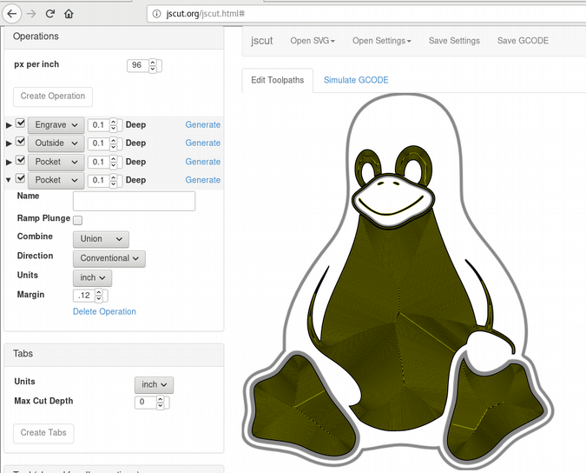Click the Outside depth value field

pos(99,143)
